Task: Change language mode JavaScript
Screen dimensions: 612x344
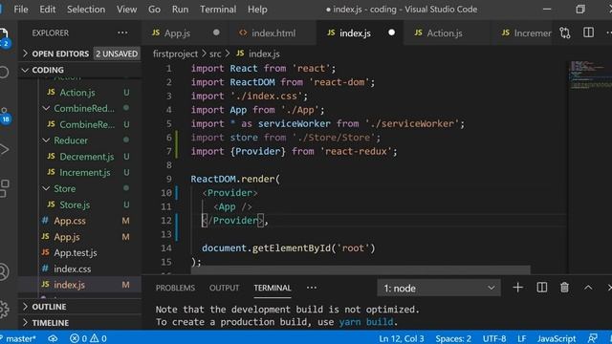Action: tap(557, 338)
